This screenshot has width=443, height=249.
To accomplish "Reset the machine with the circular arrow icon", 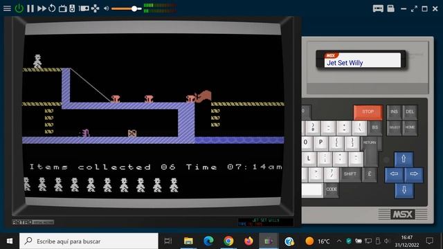I will coord(52,8).
